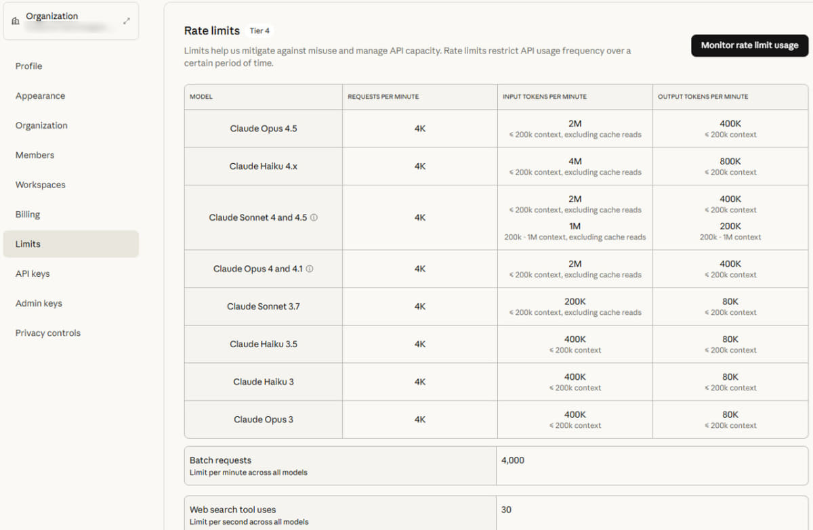Select the Claude Haiku 3.5 model cell
813x530 pixels.
point(264,344)
